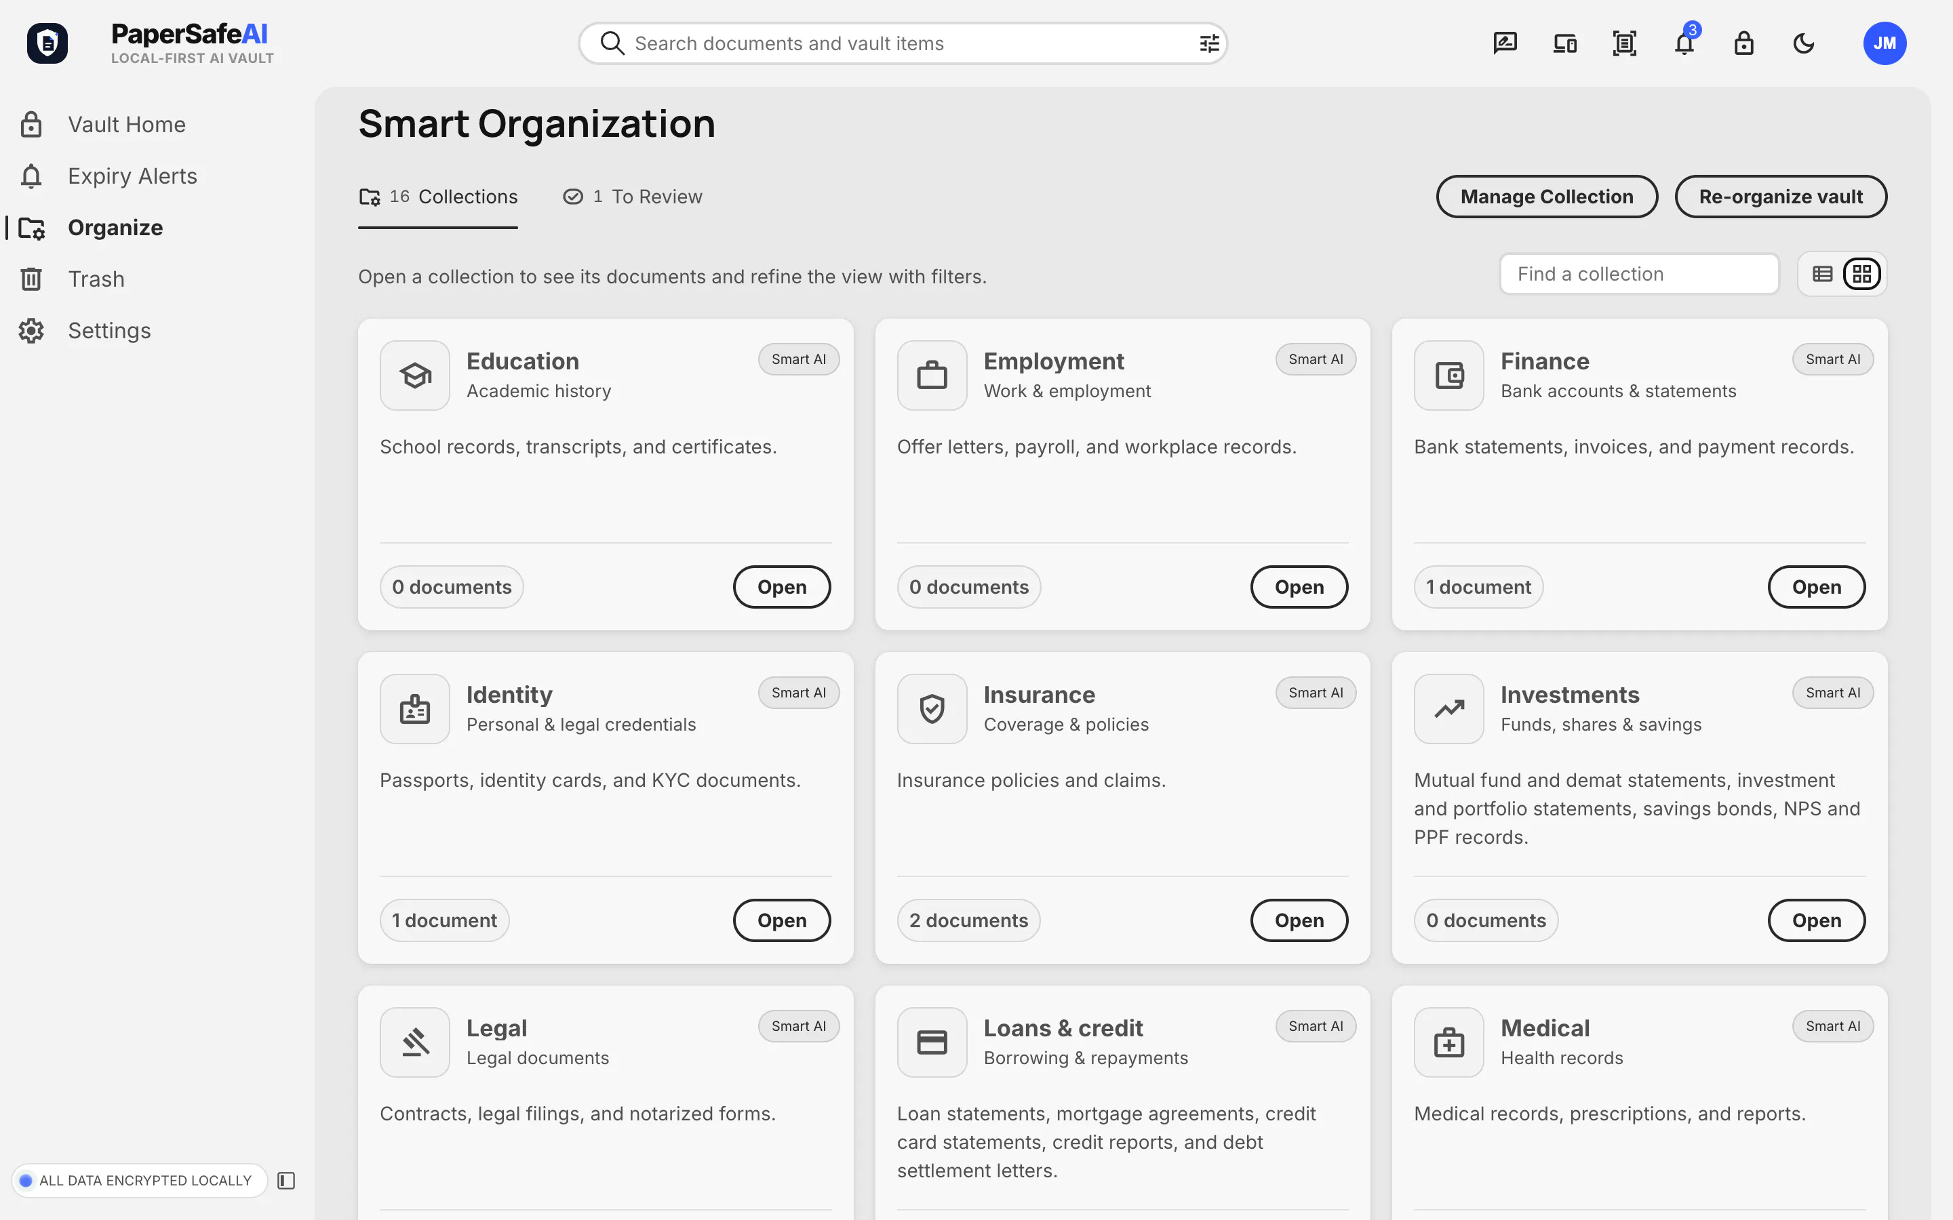Screen dimensions: 1953x1220
Task: Select Organize in sidebar
Action: 90,228
